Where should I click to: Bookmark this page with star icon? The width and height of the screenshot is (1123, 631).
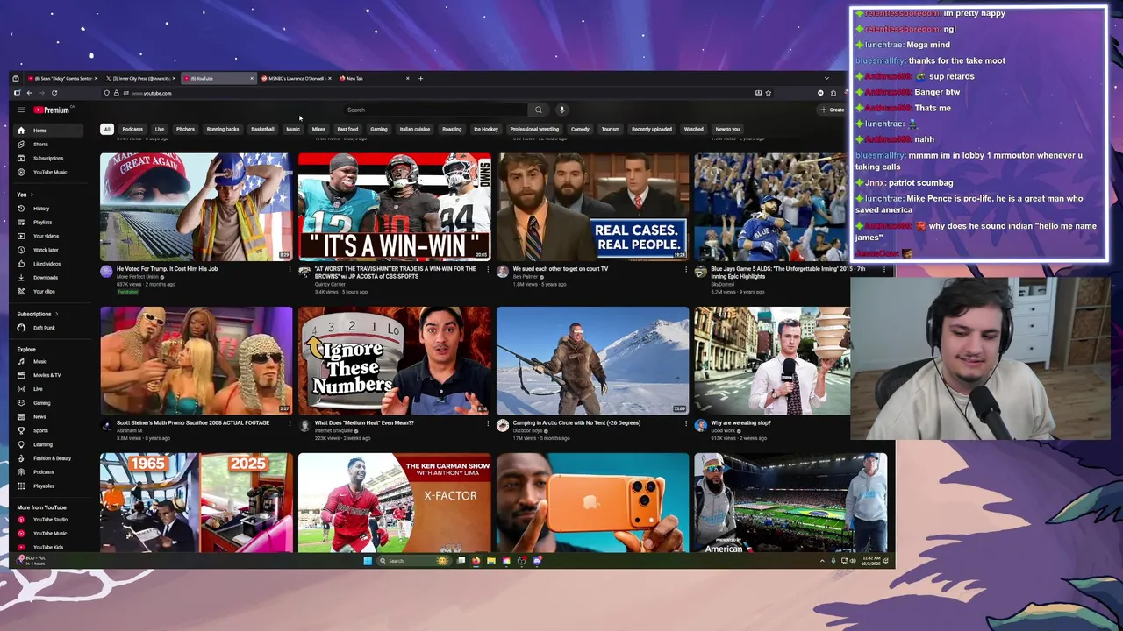[768, 93]
